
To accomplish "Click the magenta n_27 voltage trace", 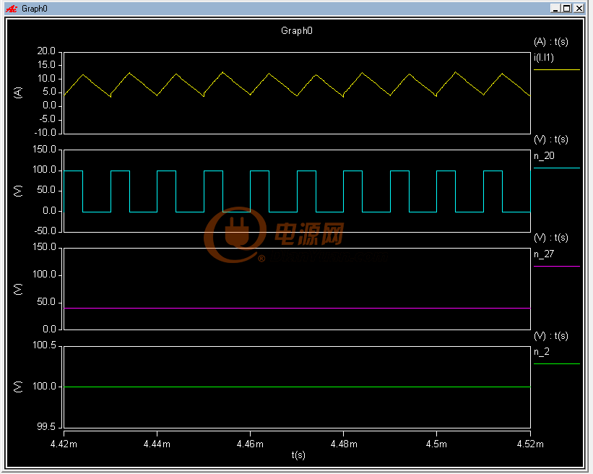I will coord(297,309).
